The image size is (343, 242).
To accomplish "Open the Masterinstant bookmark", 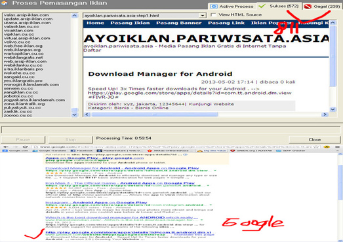I will 119,150.
